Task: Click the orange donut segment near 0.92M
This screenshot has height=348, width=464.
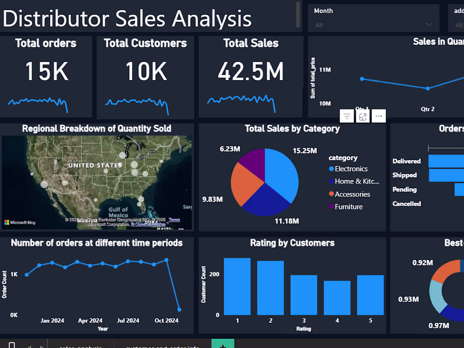Action: tap(446, 270)
